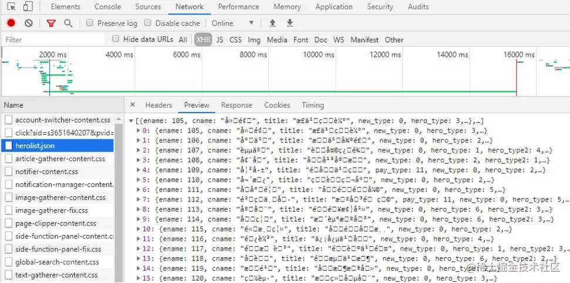570x283 pixels.
Task: Select the click?sid=s3651640207 request
Action: click(x=57, y=133)
